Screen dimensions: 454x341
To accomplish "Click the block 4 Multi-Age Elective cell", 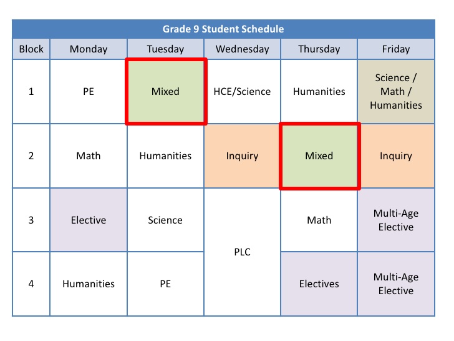I will [x=396, y=284].
